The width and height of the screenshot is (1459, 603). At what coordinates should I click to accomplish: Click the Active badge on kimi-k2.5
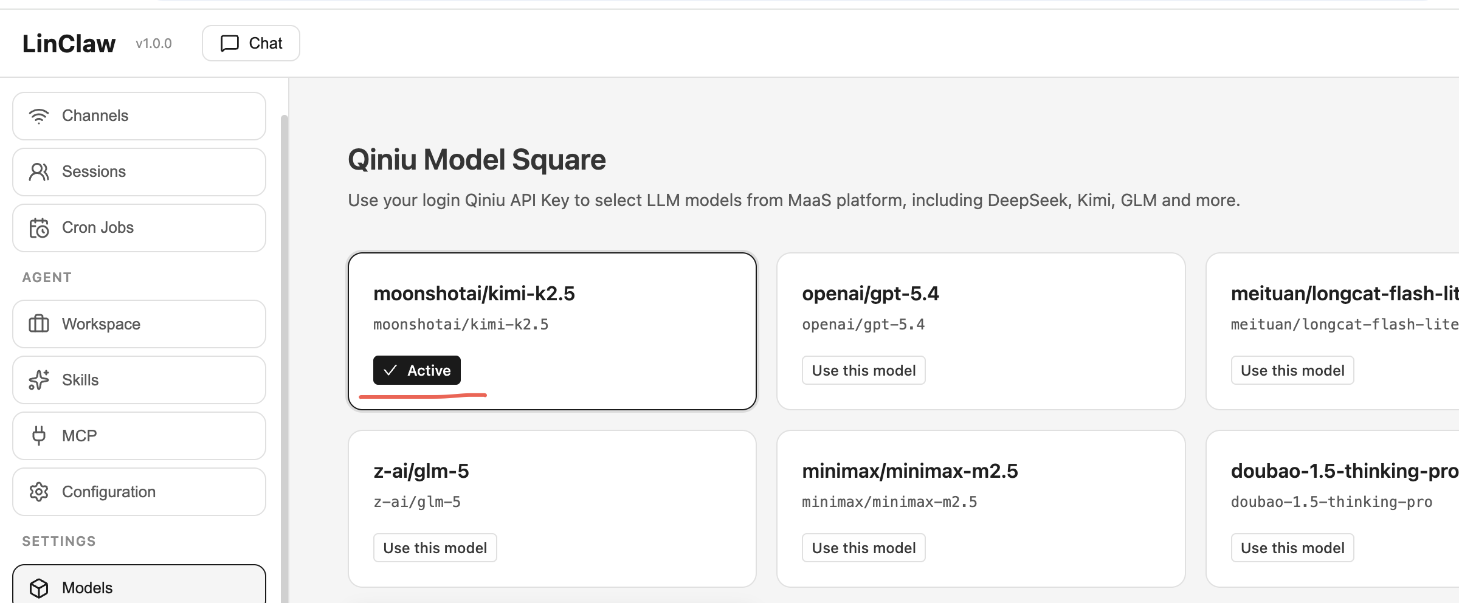(417, 370)
